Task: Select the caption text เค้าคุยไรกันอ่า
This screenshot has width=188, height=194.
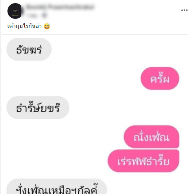Action: click(x=24, y=26)
